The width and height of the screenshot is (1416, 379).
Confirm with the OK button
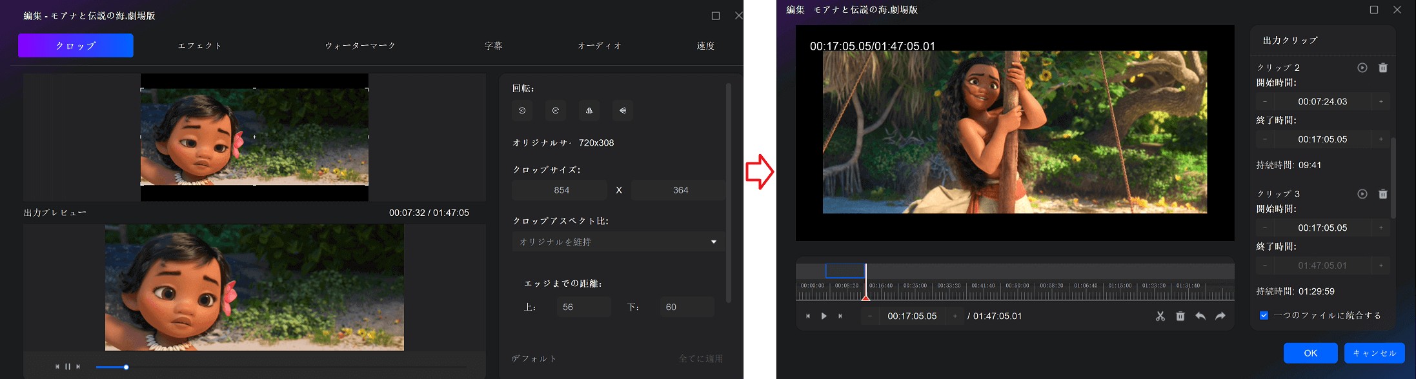pyautogui.click(x=1310, y=353)
